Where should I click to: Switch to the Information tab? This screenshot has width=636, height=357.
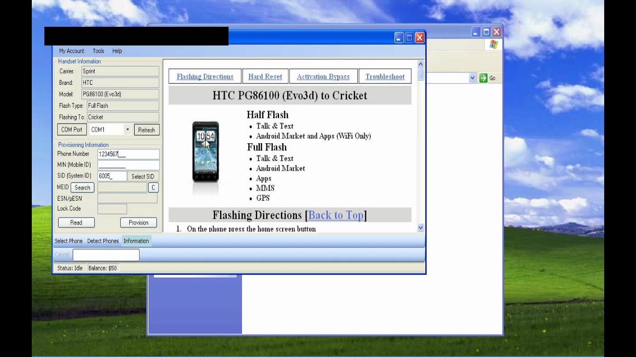pos(136,241)
